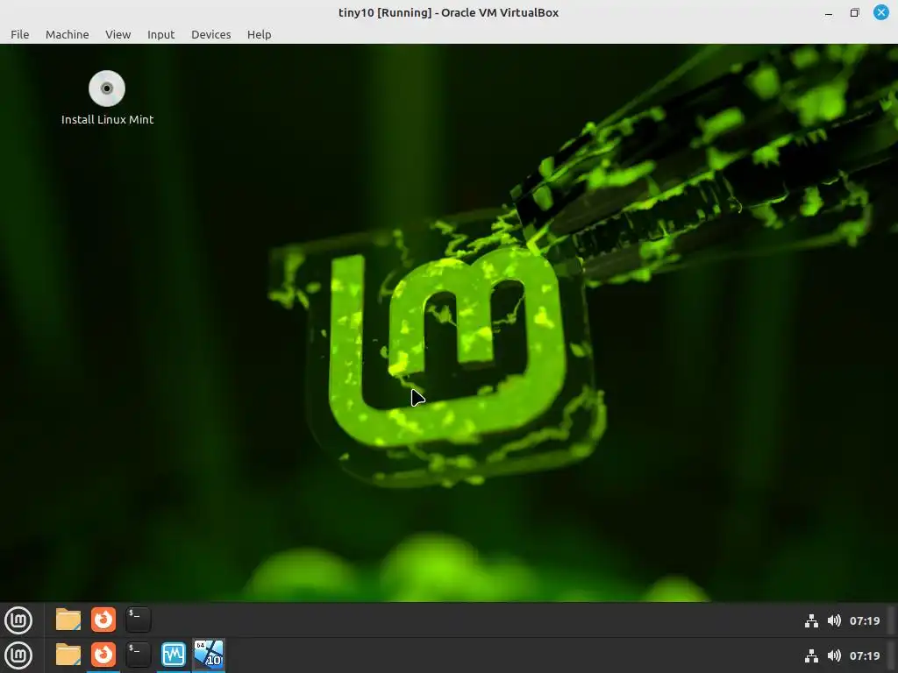Open the host taskbar clock
Image resolution: width=898 pixels, height=673 pixels.
865,655
